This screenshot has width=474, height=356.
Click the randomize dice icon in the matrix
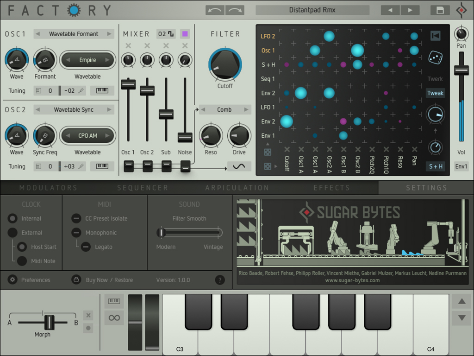pyautogui.click(x=435, y=57)
